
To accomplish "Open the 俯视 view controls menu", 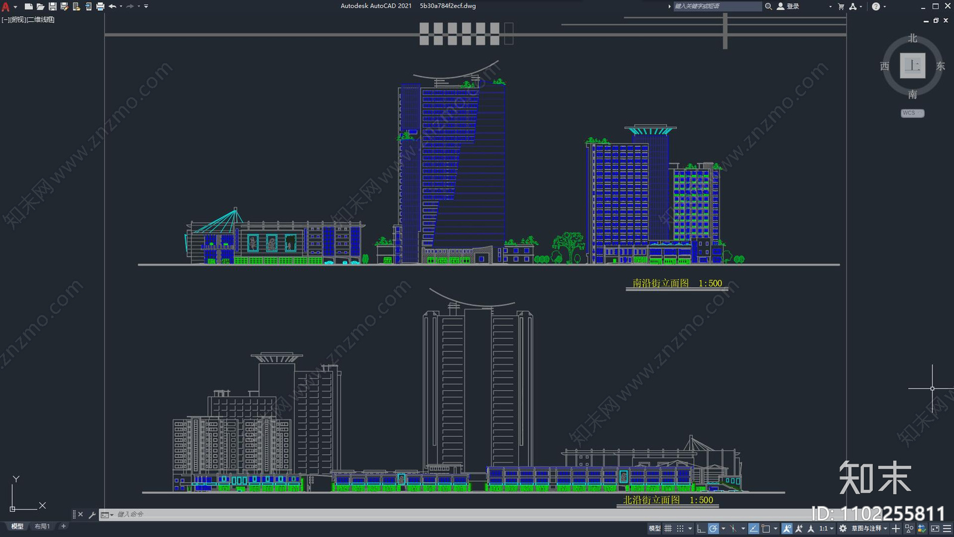I will (18, 20).
